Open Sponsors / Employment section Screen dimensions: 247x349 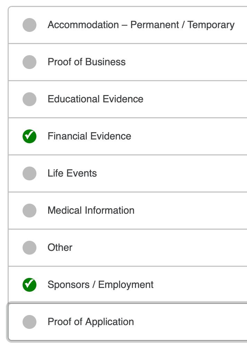pos(128,285)
